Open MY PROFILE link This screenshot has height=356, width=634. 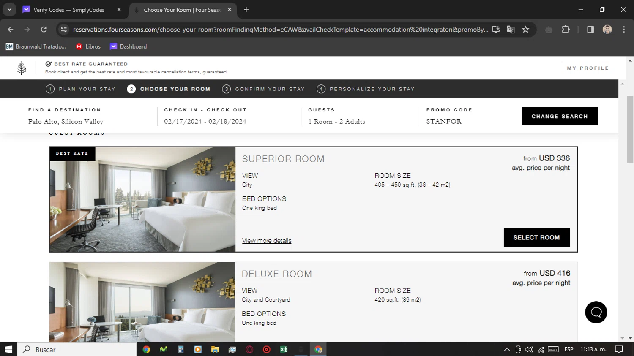tap(588, 68)
